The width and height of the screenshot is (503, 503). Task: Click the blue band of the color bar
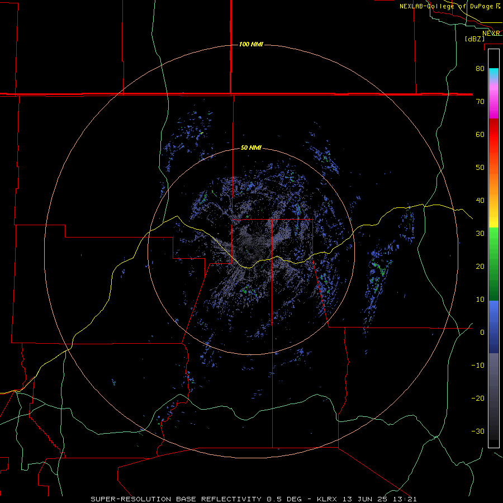(493, 326)
